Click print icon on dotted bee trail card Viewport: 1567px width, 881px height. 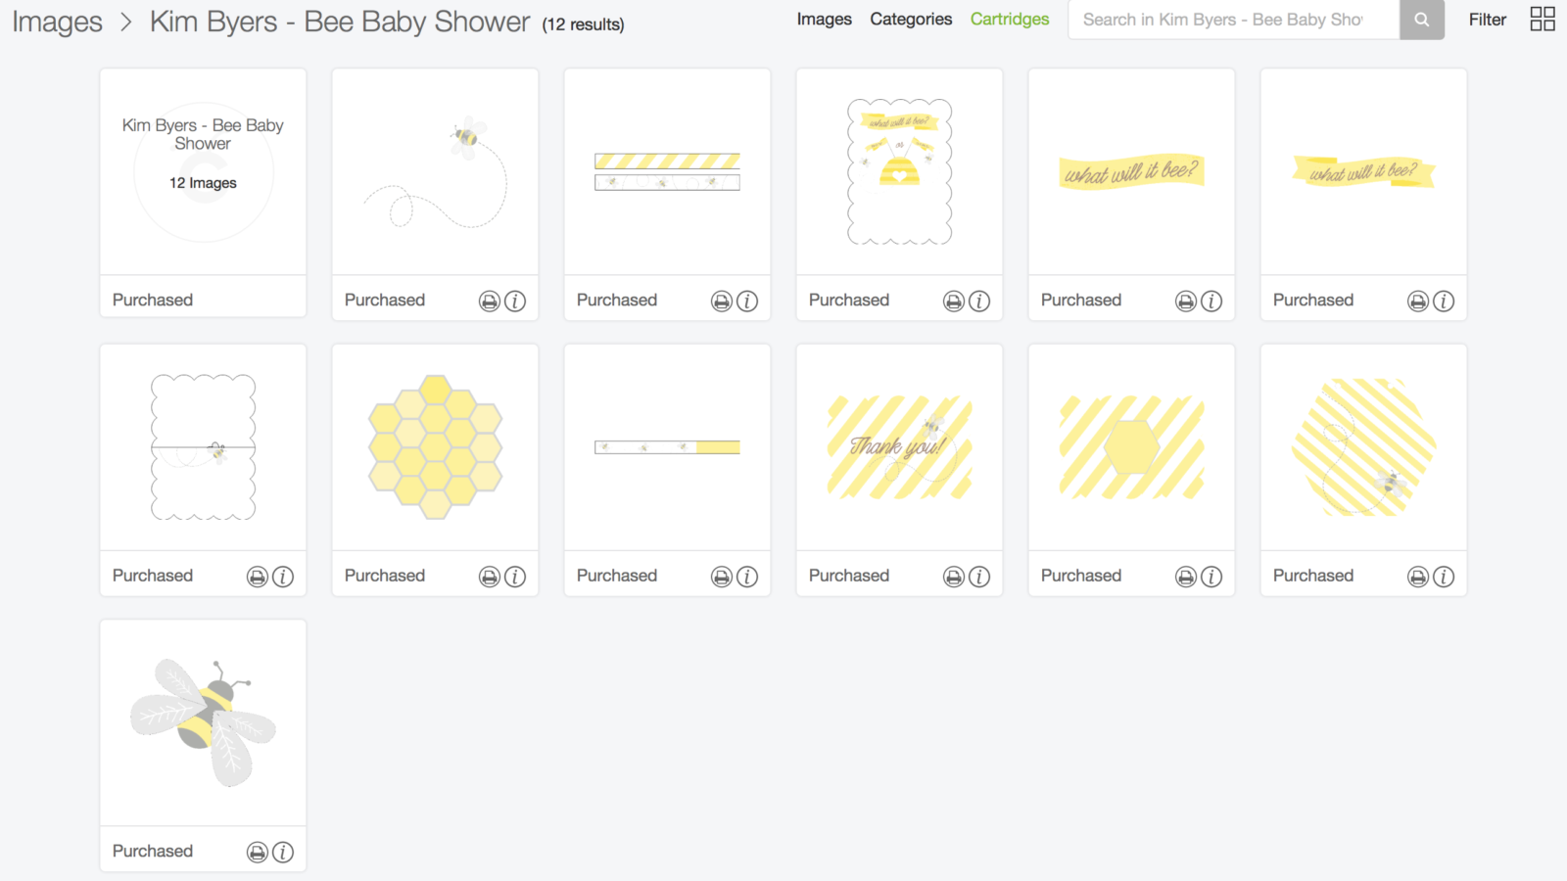point(490,301)
